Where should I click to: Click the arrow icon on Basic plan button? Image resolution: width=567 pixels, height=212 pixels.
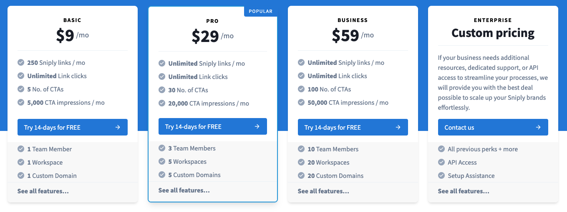tap(118, 128)
